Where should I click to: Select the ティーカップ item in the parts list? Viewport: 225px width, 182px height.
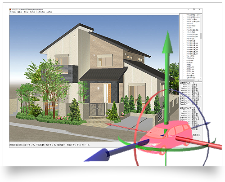[189, 23]
